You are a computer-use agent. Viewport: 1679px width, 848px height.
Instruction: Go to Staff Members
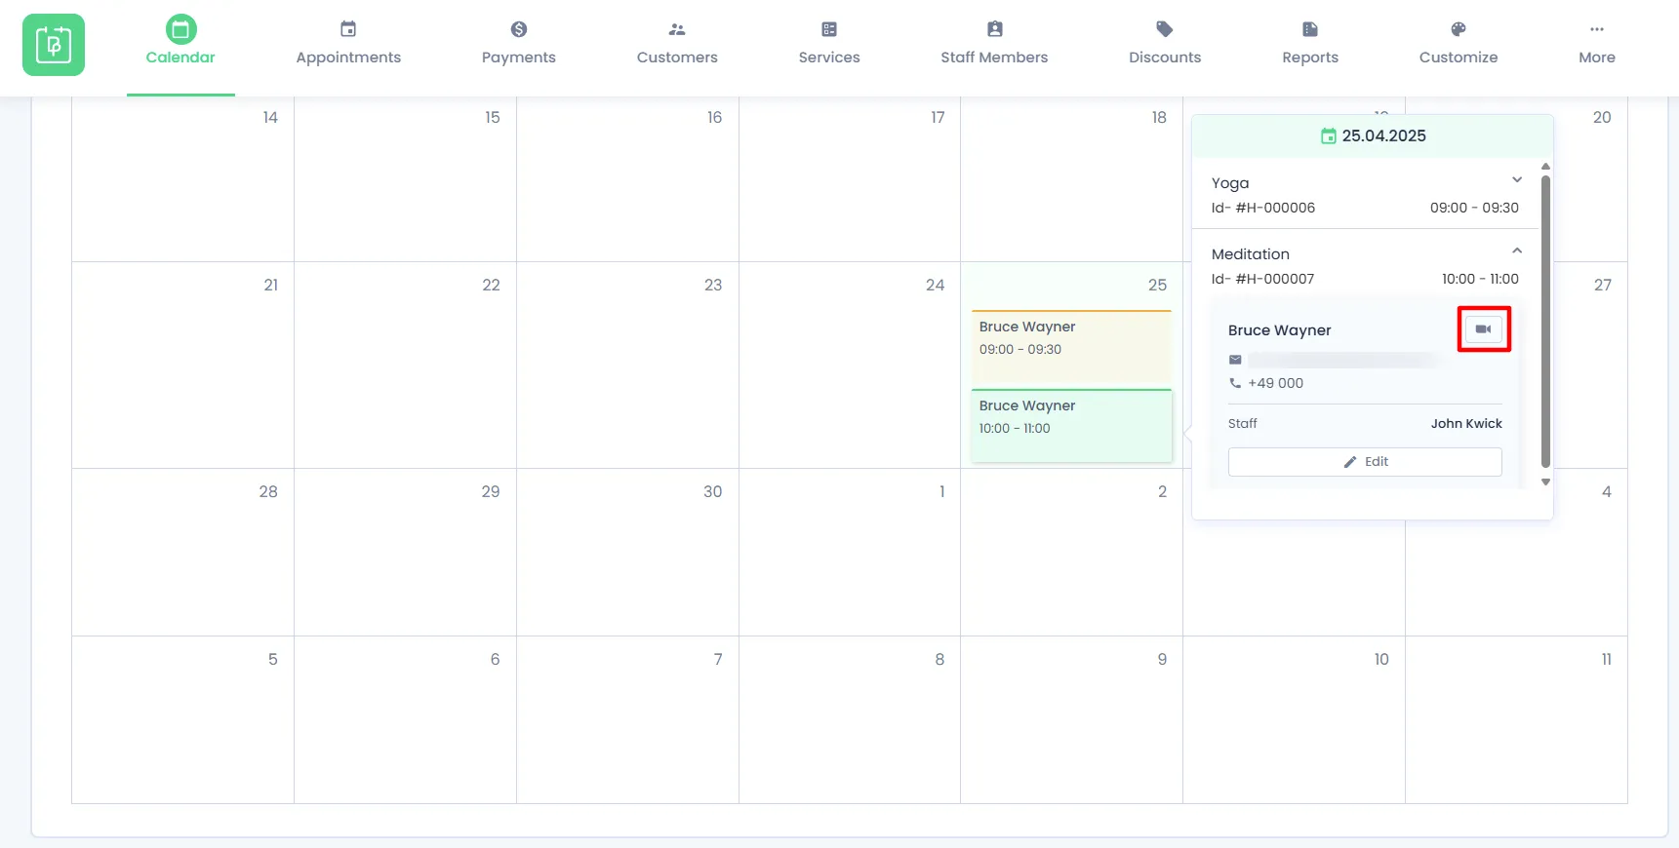click(994, 43)
